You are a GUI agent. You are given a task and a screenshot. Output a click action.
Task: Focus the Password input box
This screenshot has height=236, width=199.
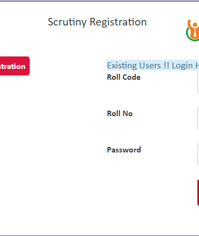pyautogui.click(x=198, y=155)
